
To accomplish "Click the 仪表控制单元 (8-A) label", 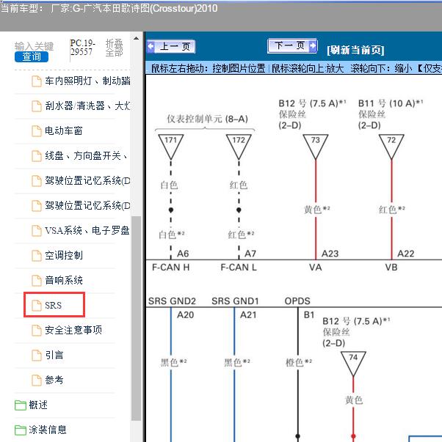I will coord(207,119).
